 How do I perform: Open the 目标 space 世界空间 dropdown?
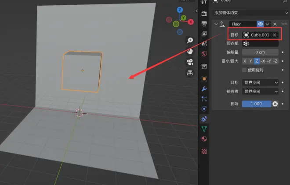tap(260, 83)
